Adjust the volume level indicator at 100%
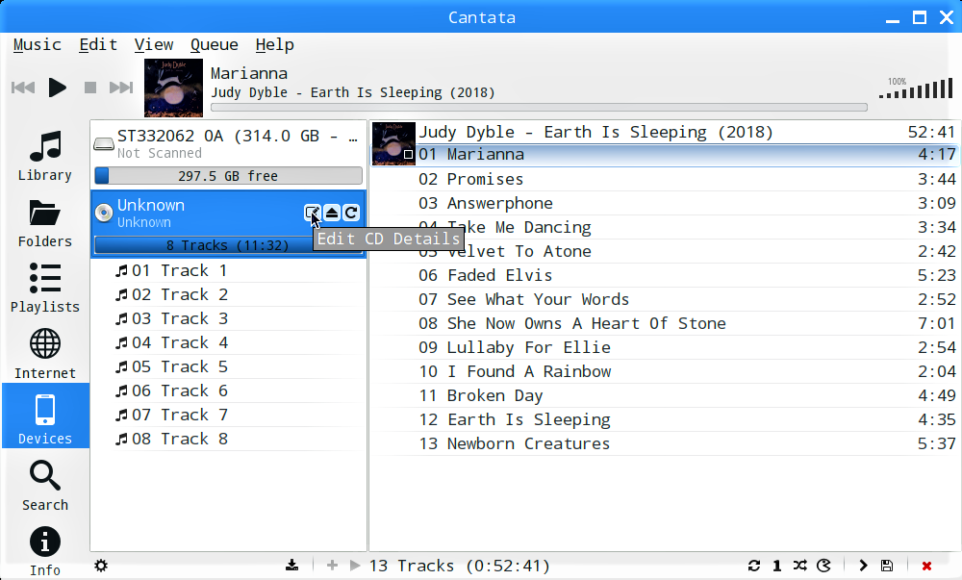The height and width of the screenshot is (580, 962). tap(916, 88)
